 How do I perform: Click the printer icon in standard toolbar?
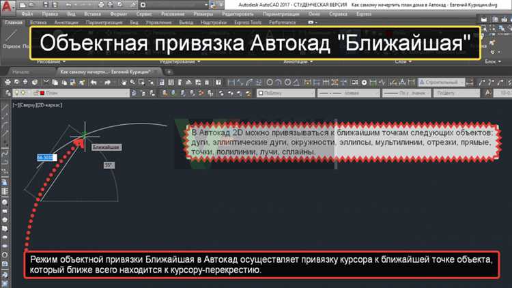click(8, 83)
